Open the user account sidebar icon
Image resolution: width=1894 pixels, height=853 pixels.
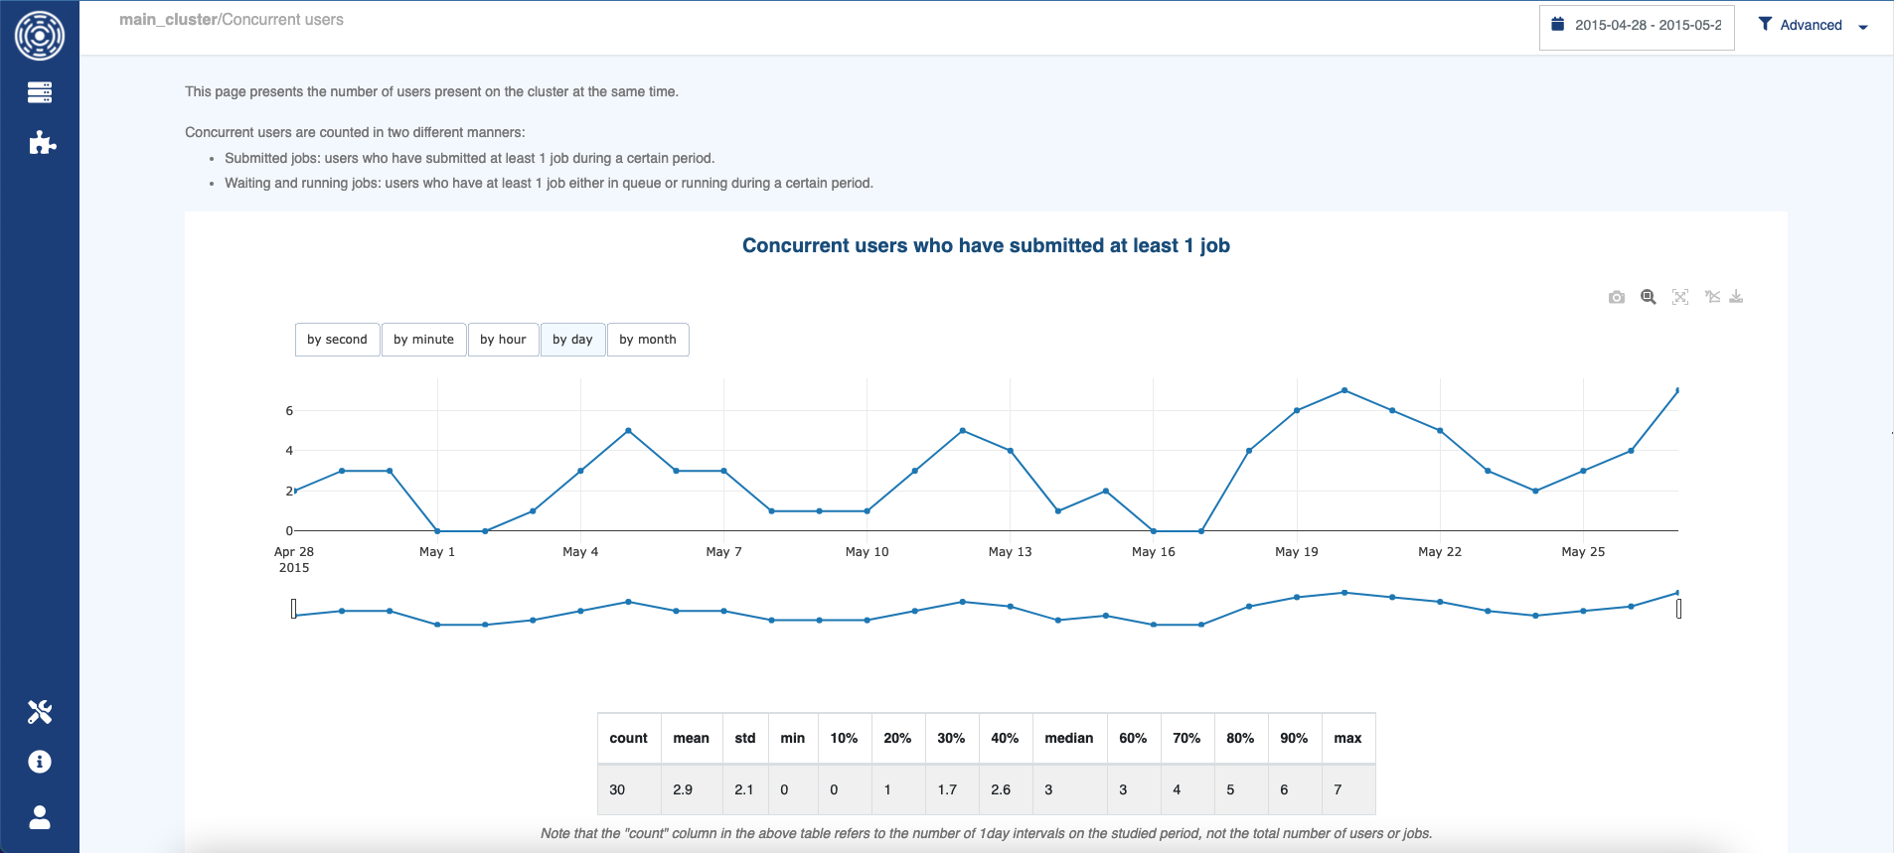pyautogui.click(x=40, y=817)
